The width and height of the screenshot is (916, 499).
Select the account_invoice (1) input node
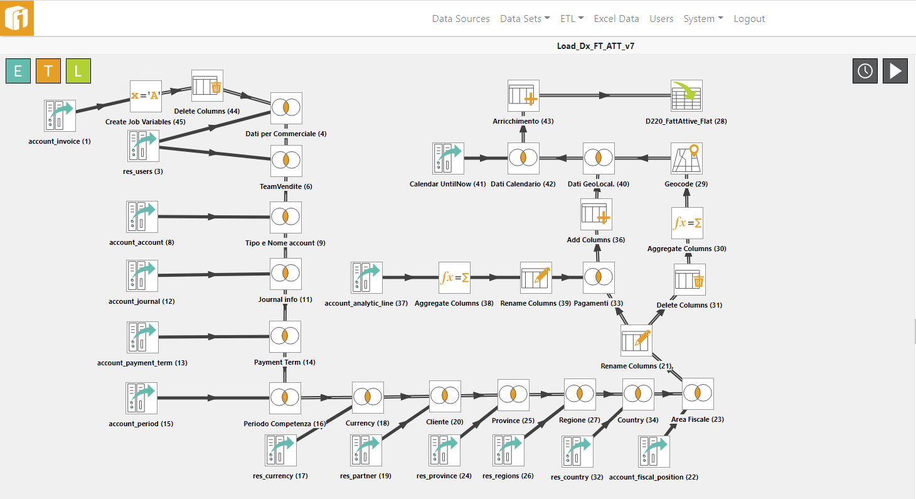(x=59, y=115)
